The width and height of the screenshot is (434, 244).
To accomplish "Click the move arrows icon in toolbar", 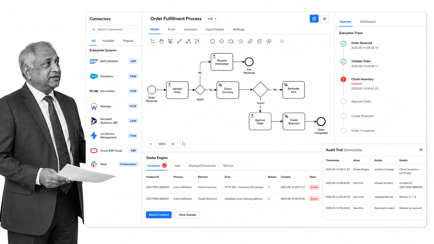I will tap(282, 41).
